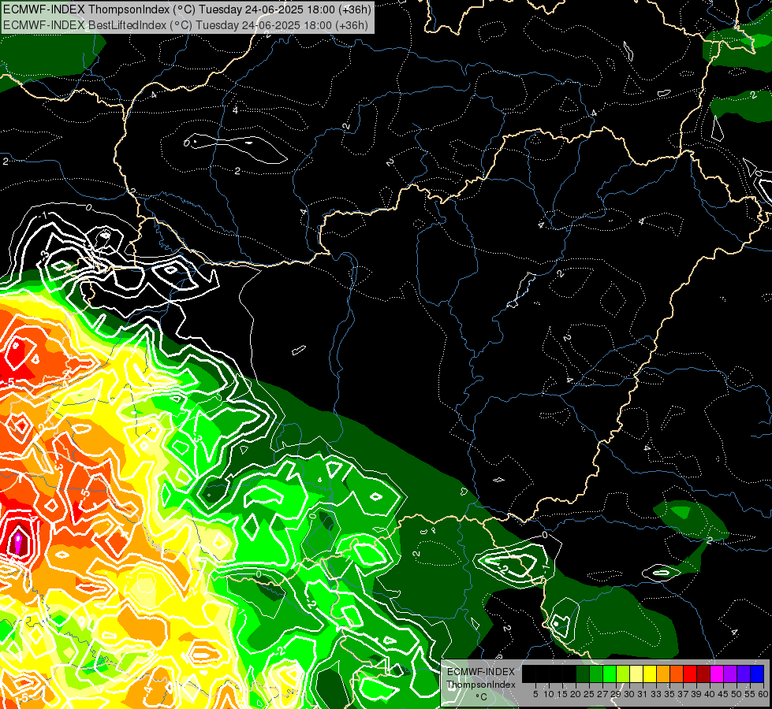Pick the pure yellow 31–33 legend swatch

click(x=650, y=674)
